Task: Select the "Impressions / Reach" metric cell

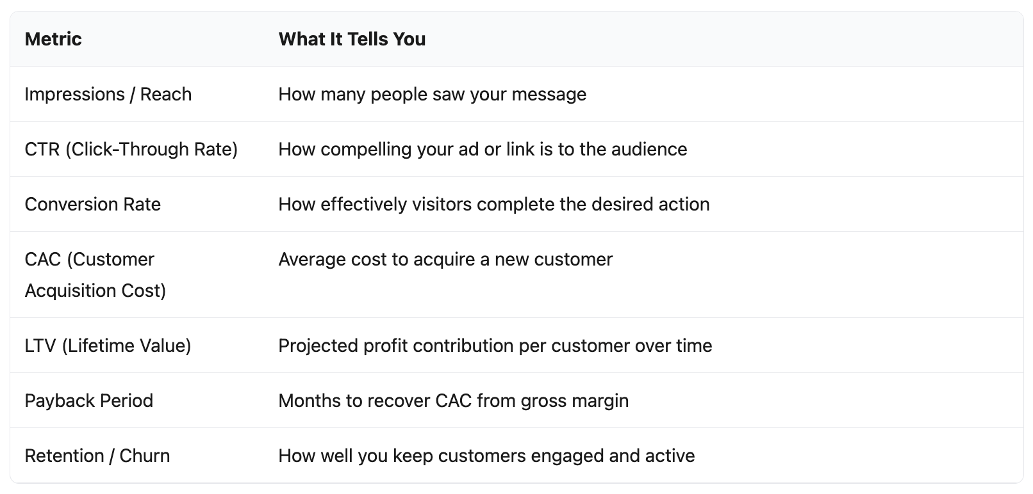Action: coord(108,94)
